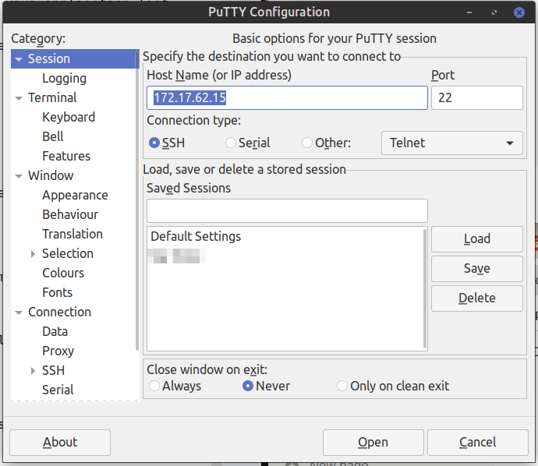Image resolution: width=538 pixels, height=466 pixels.
Task: Click the Save session button
Action: click(x=477, y=269)
